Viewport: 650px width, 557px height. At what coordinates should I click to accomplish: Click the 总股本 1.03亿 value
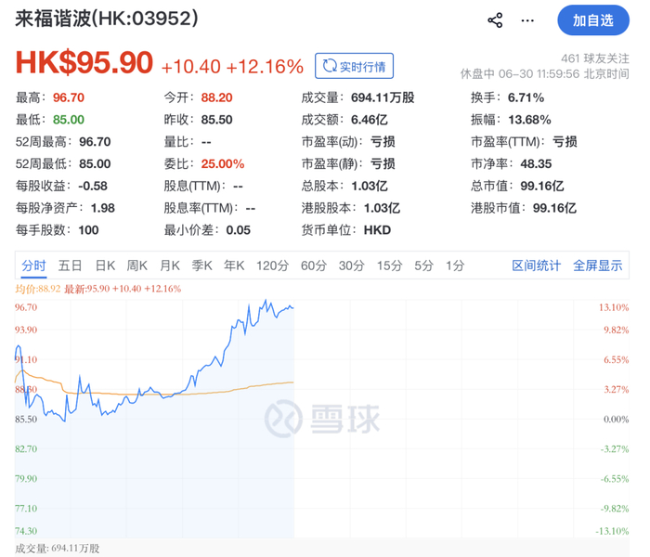point(370,186)
